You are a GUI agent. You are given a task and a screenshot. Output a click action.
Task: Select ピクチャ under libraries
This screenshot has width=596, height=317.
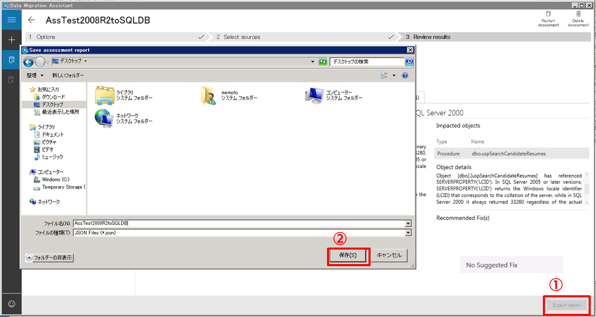click(49, 142)
